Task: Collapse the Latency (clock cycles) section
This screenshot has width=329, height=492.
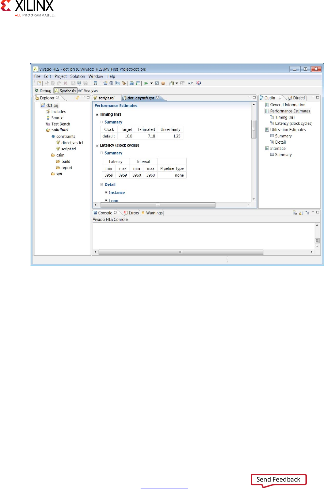Action: (x=97, y=145)
